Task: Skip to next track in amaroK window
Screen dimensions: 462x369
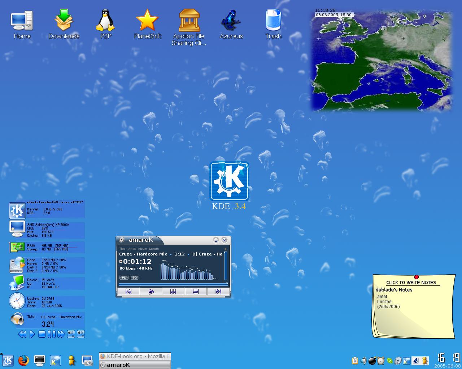Action: (218, 292)
